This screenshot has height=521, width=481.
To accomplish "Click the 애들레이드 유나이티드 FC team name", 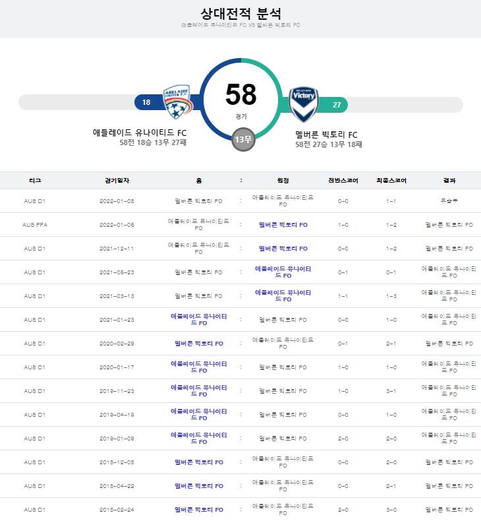I will click(x=140, y=133).
